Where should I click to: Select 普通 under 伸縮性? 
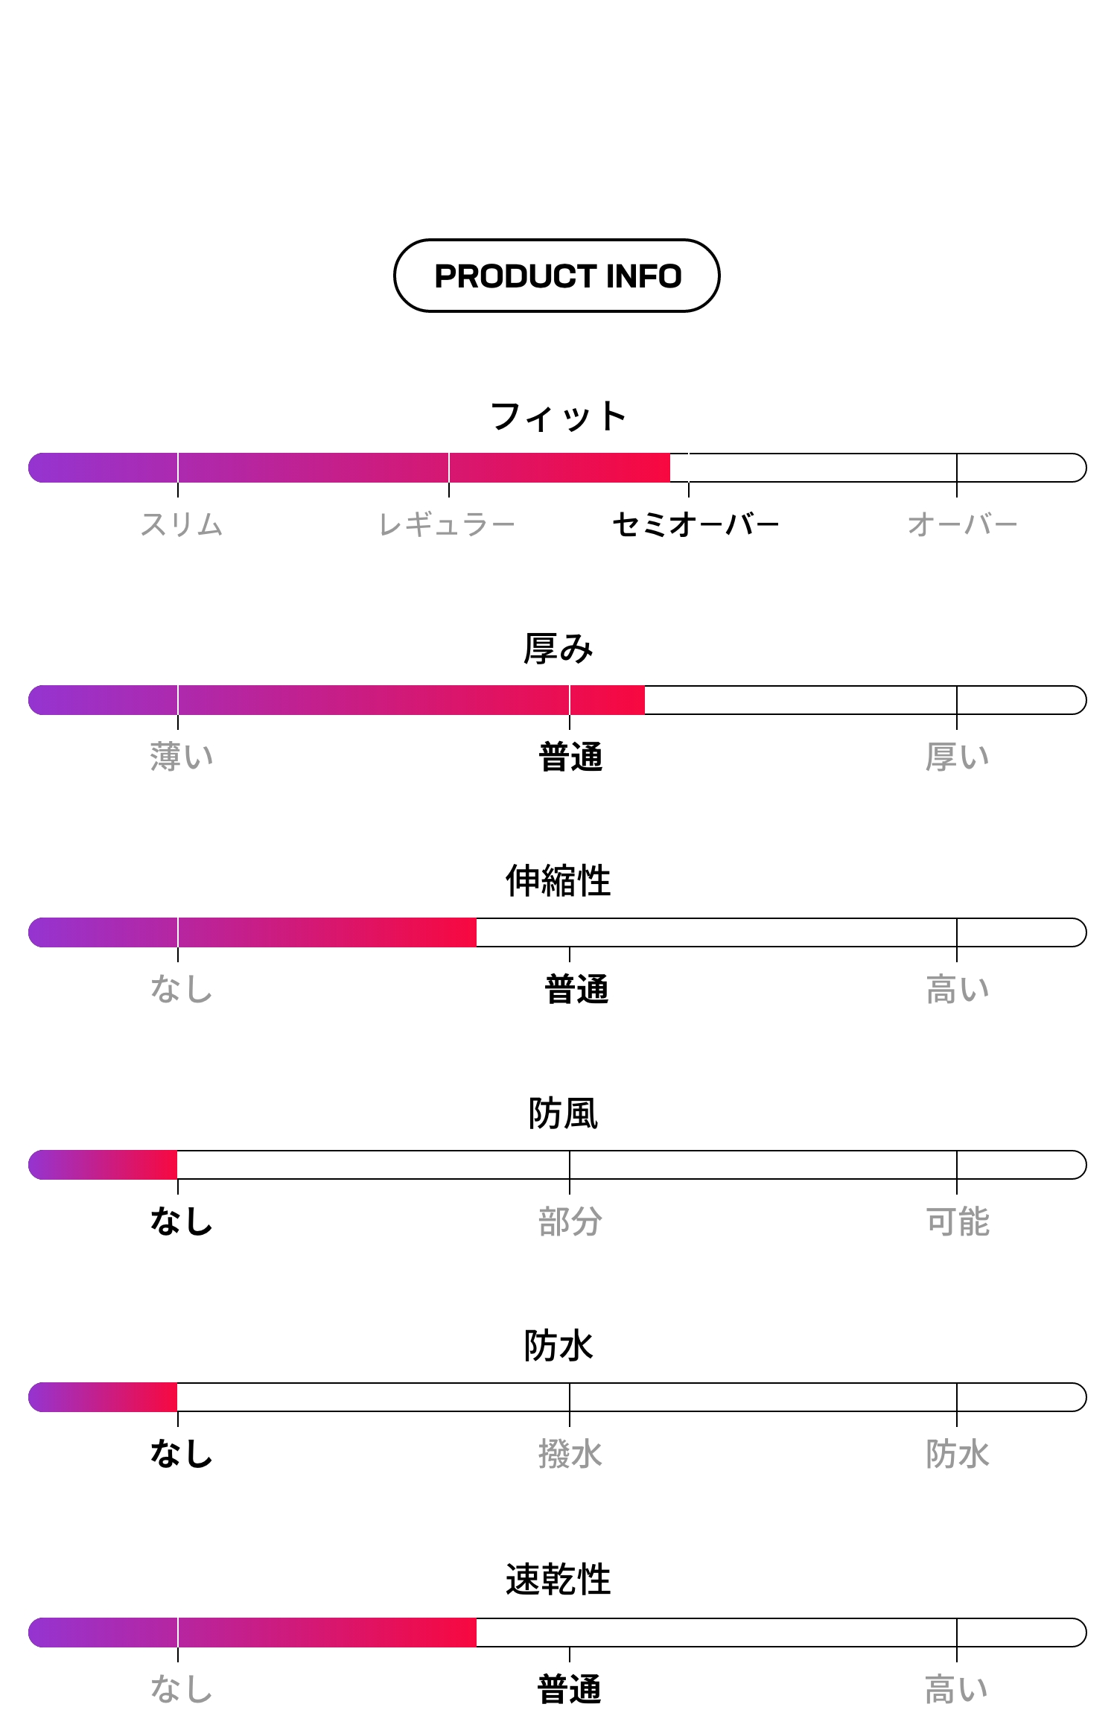point(577,990)
